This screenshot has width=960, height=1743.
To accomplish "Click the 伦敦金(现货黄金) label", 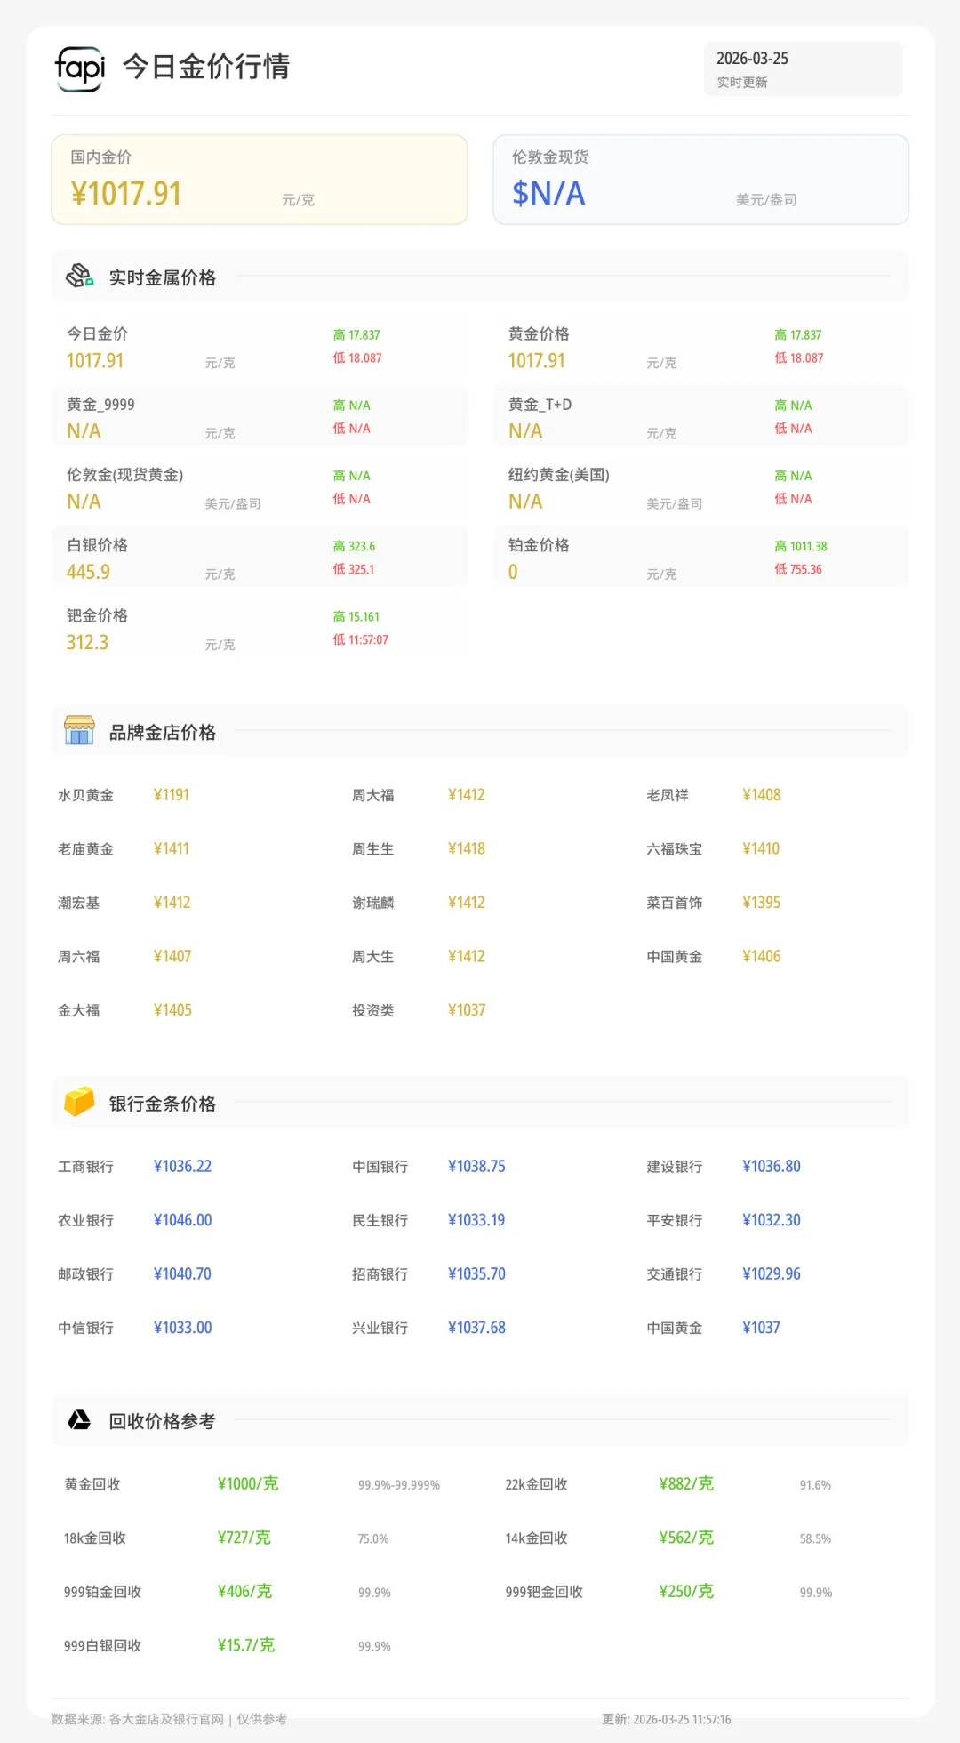I will 125,475.
